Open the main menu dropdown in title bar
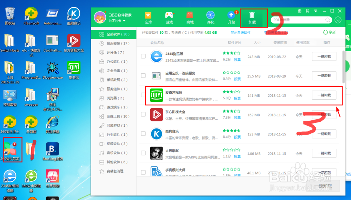 click(316, 11)
